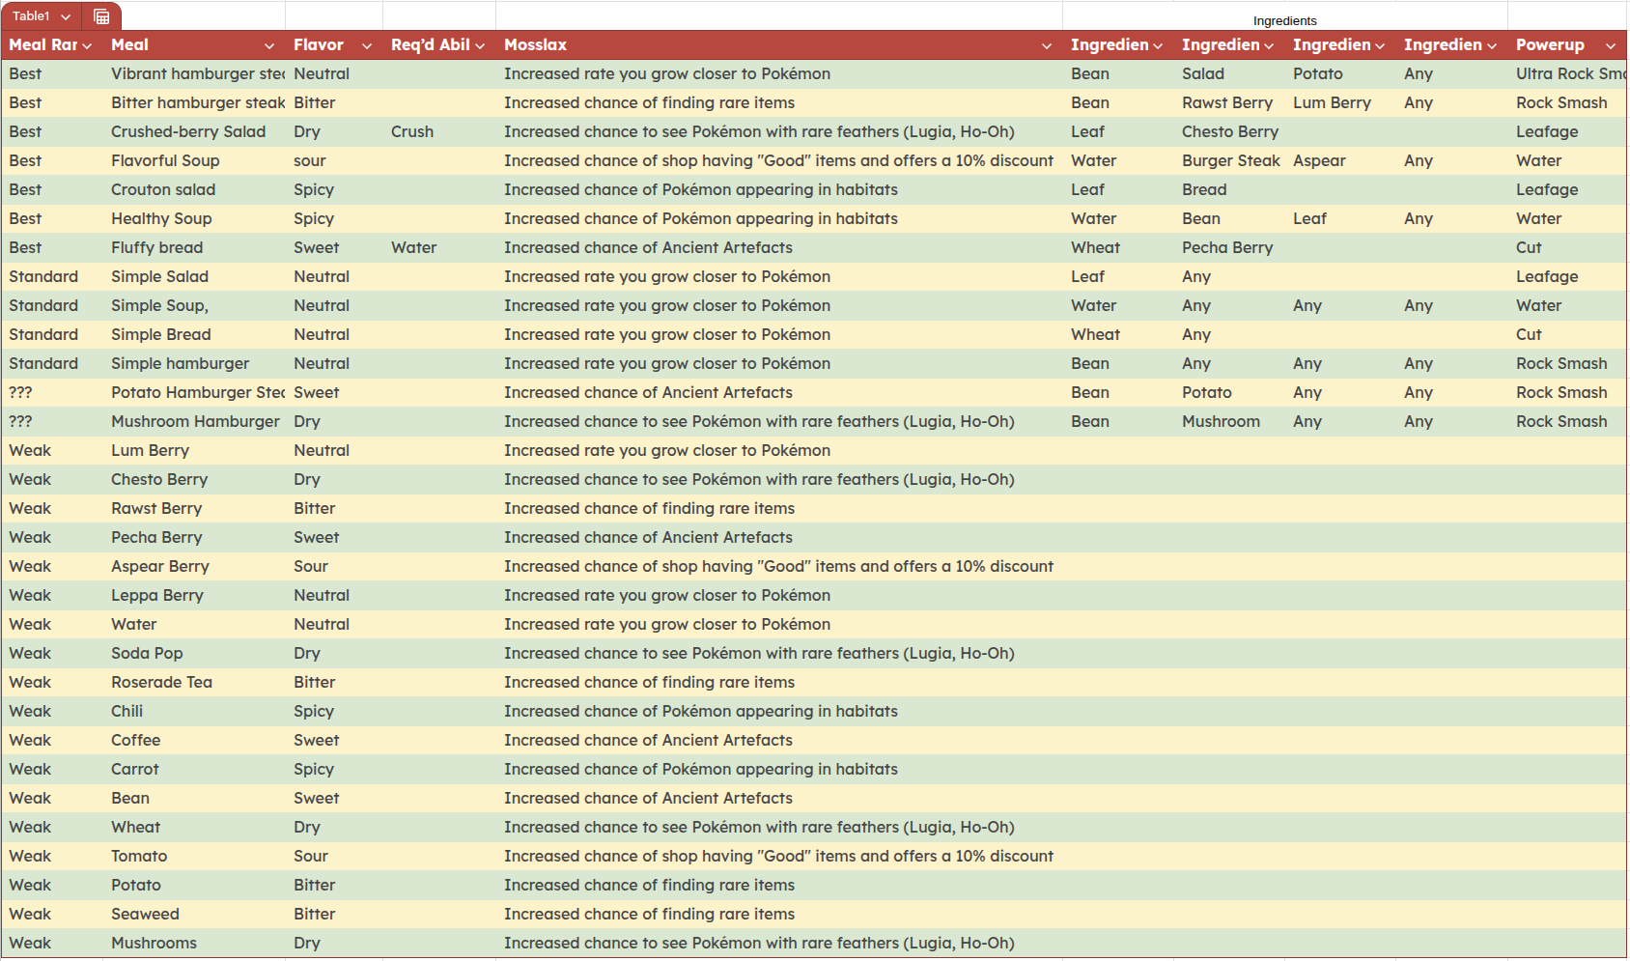This screenshot has width=1630, height=961.
Task: Click the Tomato meal cell
Action: point(194,856)
